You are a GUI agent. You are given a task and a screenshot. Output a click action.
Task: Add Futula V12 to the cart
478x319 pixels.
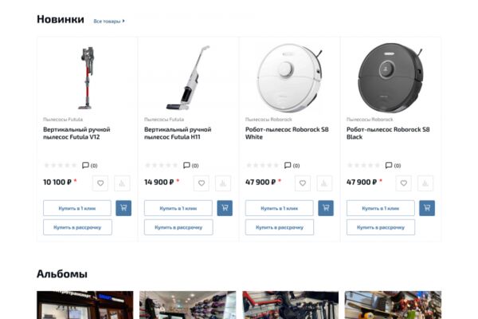(x=123, y=208)
